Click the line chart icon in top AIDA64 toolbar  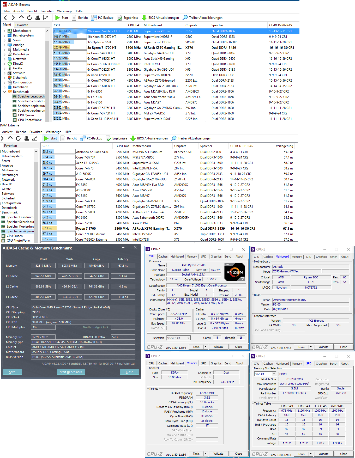(46, 18)
